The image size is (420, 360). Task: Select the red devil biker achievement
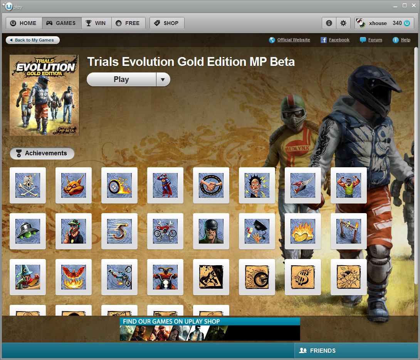coord(165,277)
